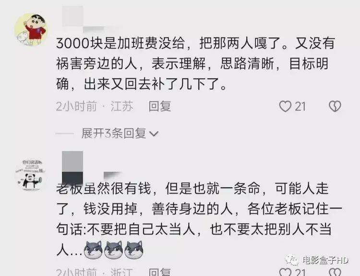Click the last dog emoji
The height and width of the screenshot is (276, 360).
(x=133, y=250)
